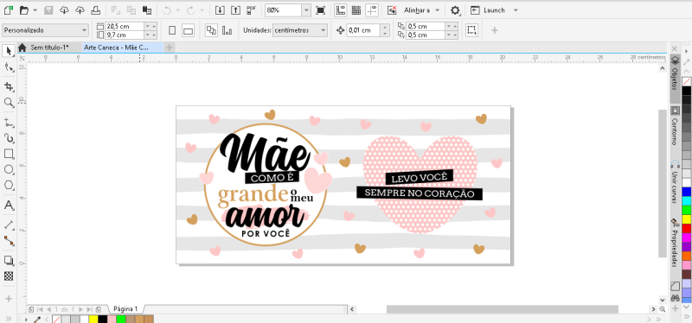Select the Parallel Dimension tool
The image size is (692, 323).
coord(9,225)
